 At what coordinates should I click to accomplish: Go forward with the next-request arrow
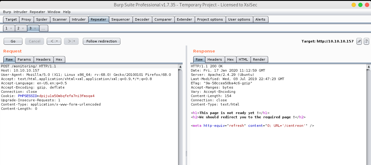69,41
